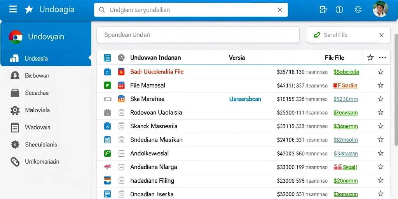The image size is (398, 199).
Task: Sort by the Versia column header
Action: click(237, 58)
